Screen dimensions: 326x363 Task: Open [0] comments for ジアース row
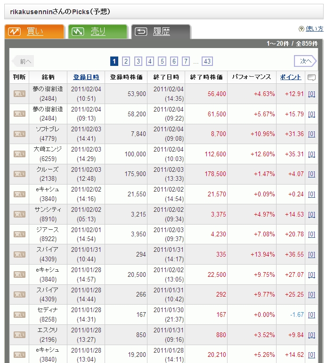(x=311, y=234)
